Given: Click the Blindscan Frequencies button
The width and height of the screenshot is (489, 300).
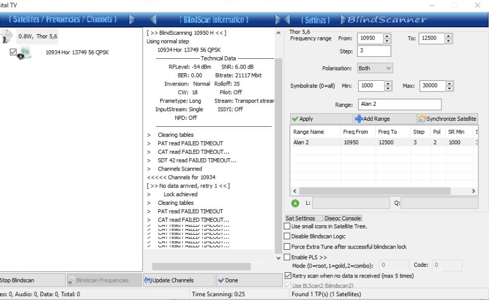Looking at the screenshot, I should 104,280.
